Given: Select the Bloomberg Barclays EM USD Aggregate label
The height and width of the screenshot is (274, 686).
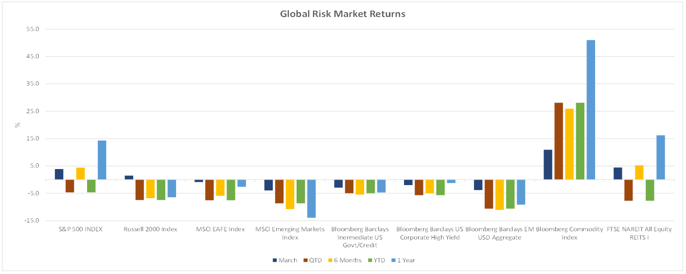Looking at the screenshot, I should [500, 233].
